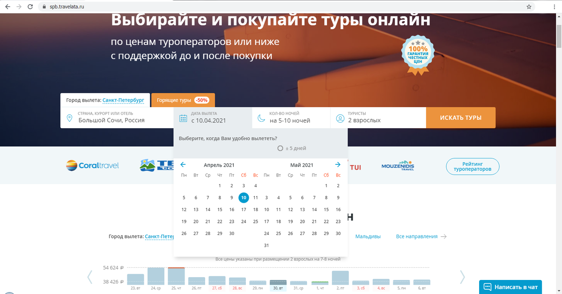The width and height of the screenshot is (562, 294).
Task: Click the browser address bar
Action: (281, 7)
